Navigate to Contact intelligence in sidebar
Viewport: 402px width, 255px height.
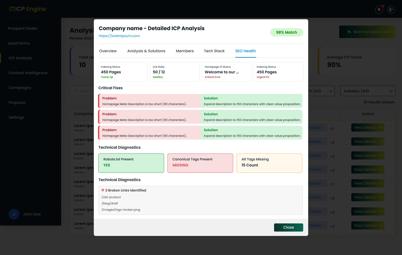[28, 73]
